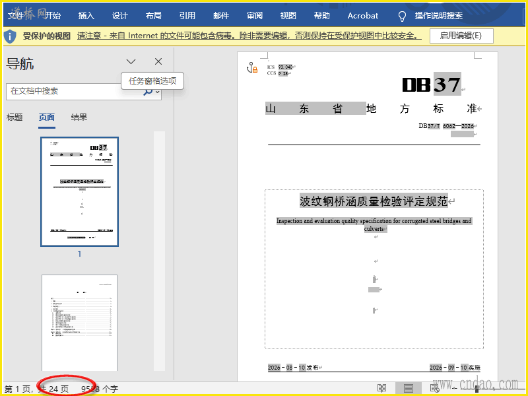
Task: Open the 视图 ribbon tab
Action: 288,15
